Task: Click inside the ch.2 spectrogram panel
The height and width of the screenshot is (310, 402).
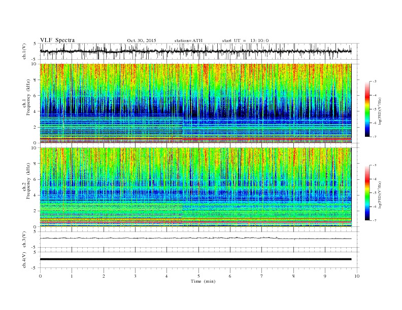Action: 195,187
